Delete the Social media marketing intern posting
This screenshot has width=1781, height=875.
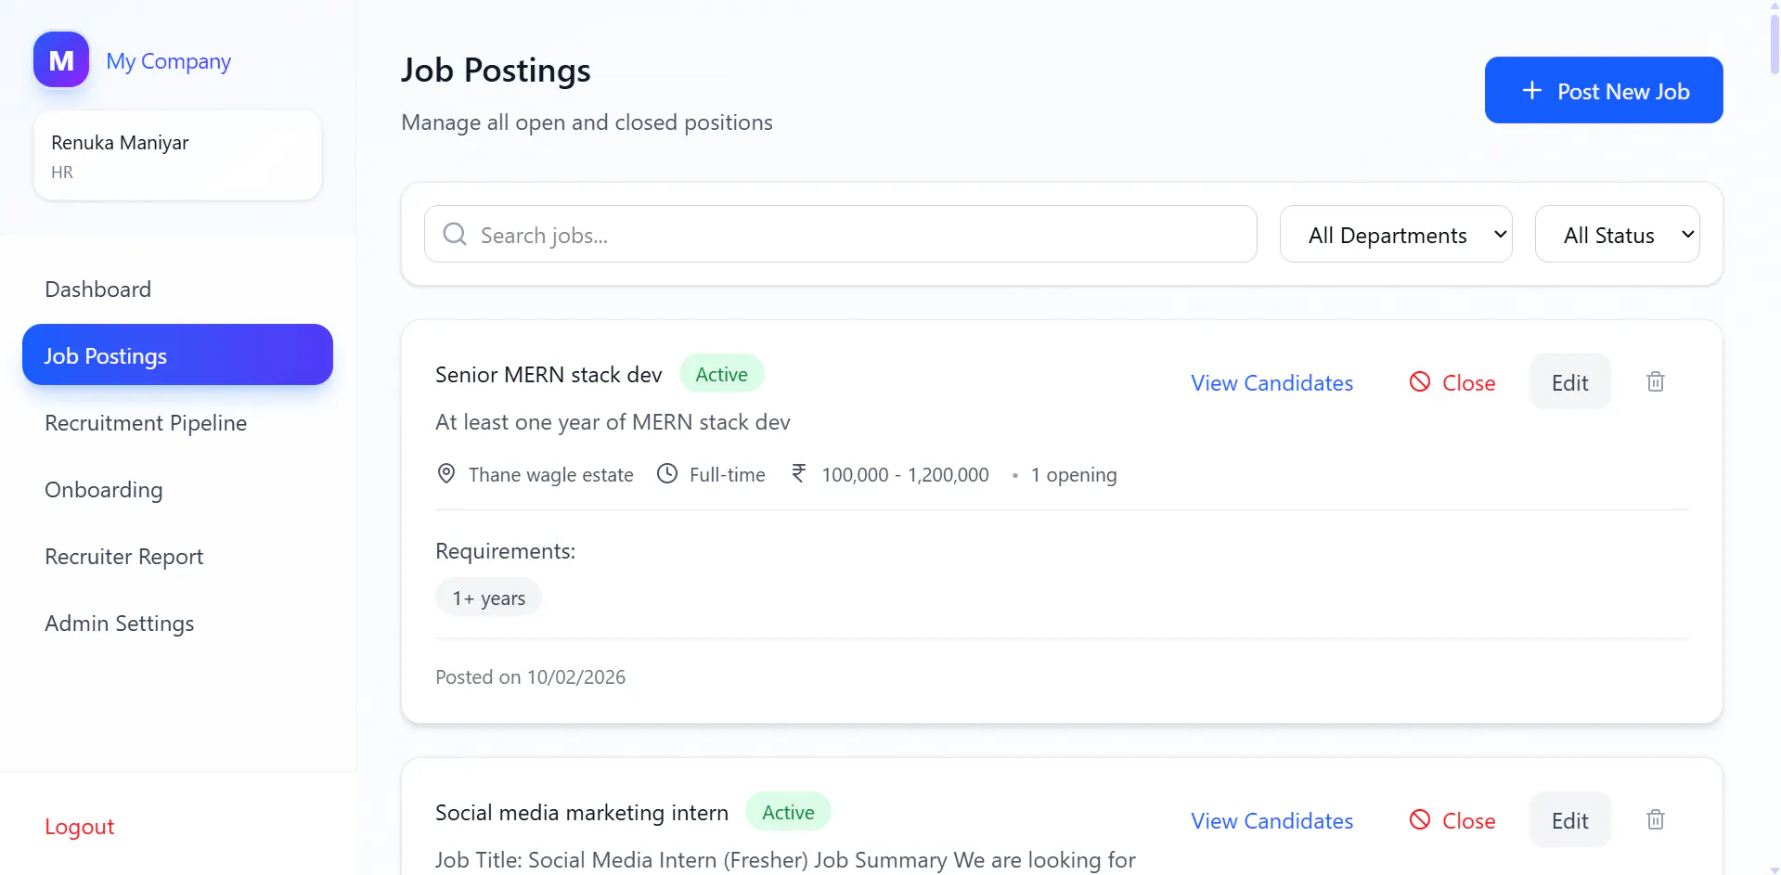(1656, 819)
